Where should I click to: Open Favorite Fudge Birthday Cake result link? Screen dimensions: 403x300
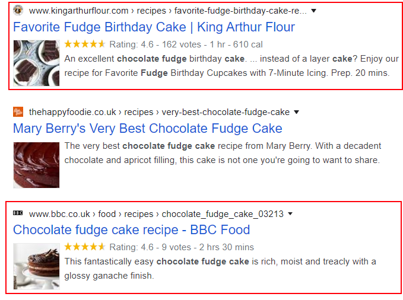pos(154,27)
